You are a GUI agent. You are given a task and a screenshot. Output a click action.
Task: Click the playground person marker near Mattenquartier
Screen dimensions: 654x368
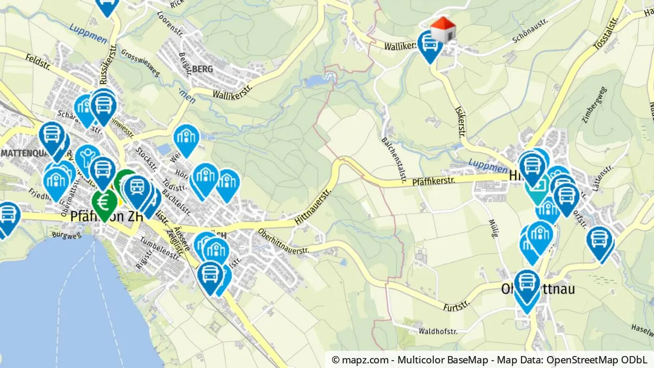87,159
